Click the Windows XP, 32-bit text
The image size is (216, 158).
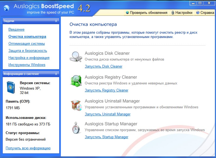click(30, 90)
